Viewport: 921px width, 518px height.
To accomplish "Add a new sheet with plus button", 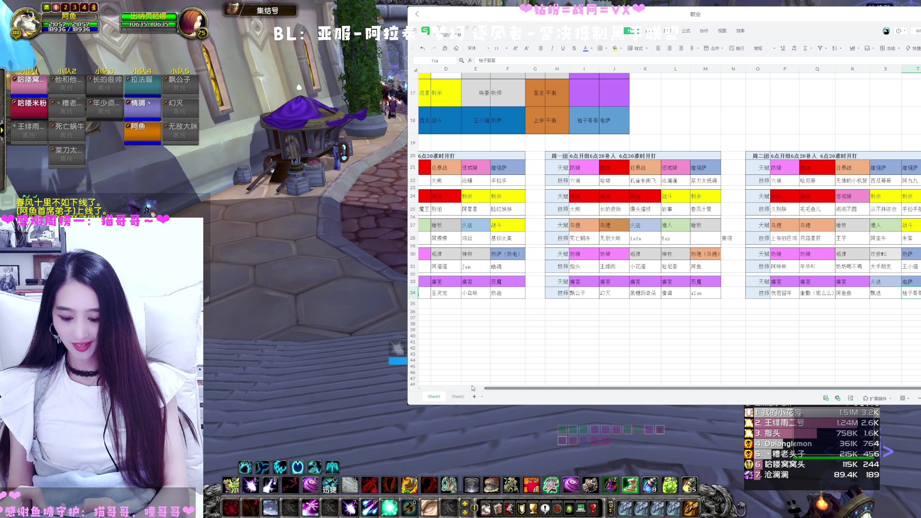I will pyautogui.click(x=474, y=396).
